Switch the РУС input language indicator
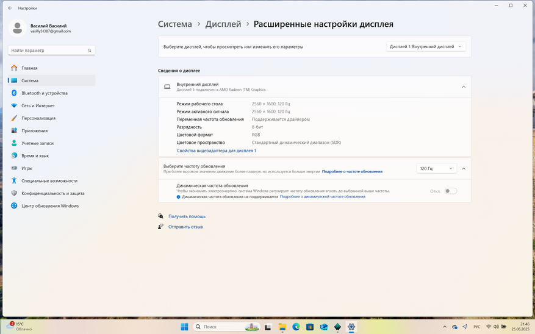Image resolution: width=535 pixels, height=334 pixels. pos(476,327)
